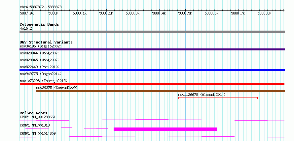Click the 5888.3k ruler tick label
The image size is (294, 141).
tap(132, 14)
